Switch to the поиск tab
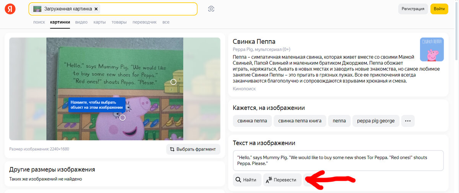Screen dimensions: 459x193 [39, 22]
